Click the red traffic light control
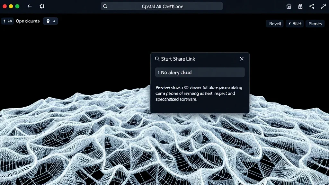This screenshot has height=185, width=329. [4, 6]
